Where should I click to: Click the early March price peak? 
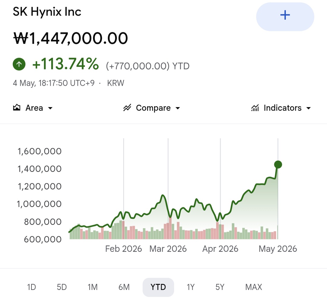[163, 196]
